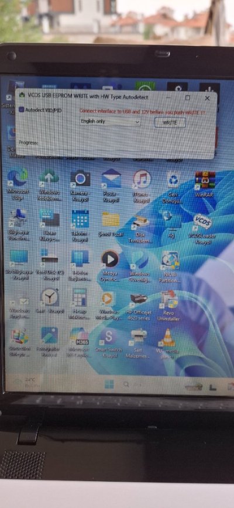Maximize the VCDS USB EEPROM WRITE window
234x508 pixels.
(187, 98)
